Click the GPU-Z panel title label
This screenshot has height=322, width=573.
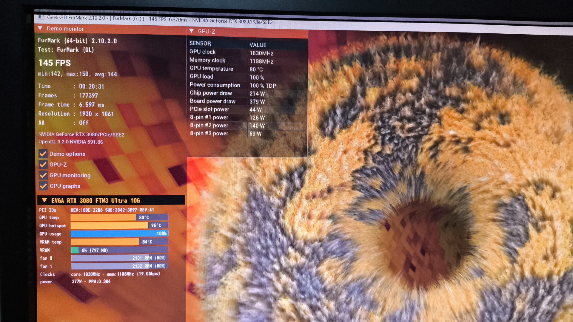[207, 31]
